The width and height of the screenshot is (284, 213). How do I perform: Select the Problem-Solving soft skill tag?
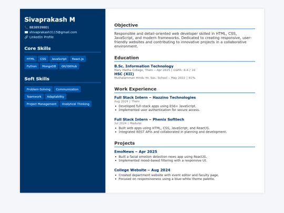(38, 89)
